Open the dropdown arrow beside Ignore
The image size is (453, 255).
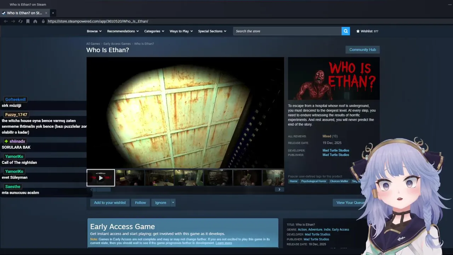(x=173, y=203)
